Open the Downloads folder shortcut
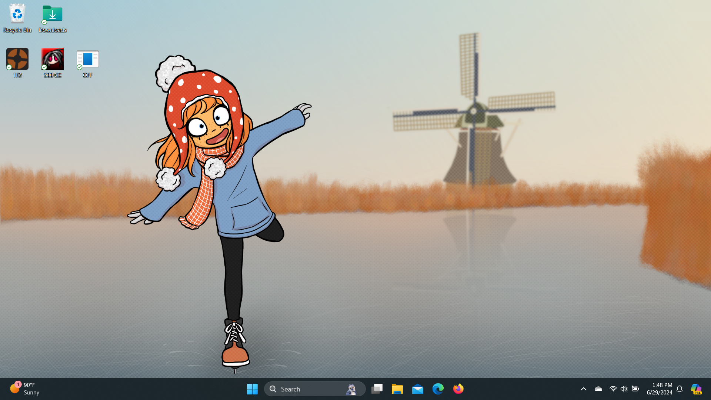Screen dimensions: 711x400 pyautogui.click(x=52, y=15)
